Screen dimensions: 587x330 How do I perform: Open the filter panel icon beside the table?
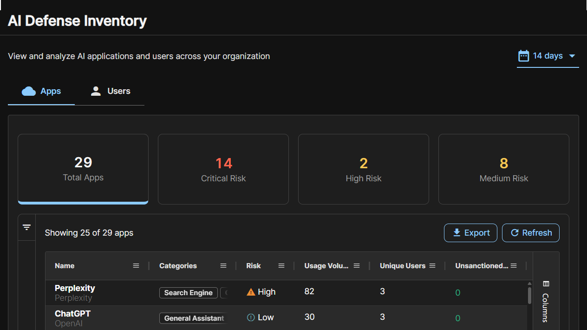(x=26, y=227)
